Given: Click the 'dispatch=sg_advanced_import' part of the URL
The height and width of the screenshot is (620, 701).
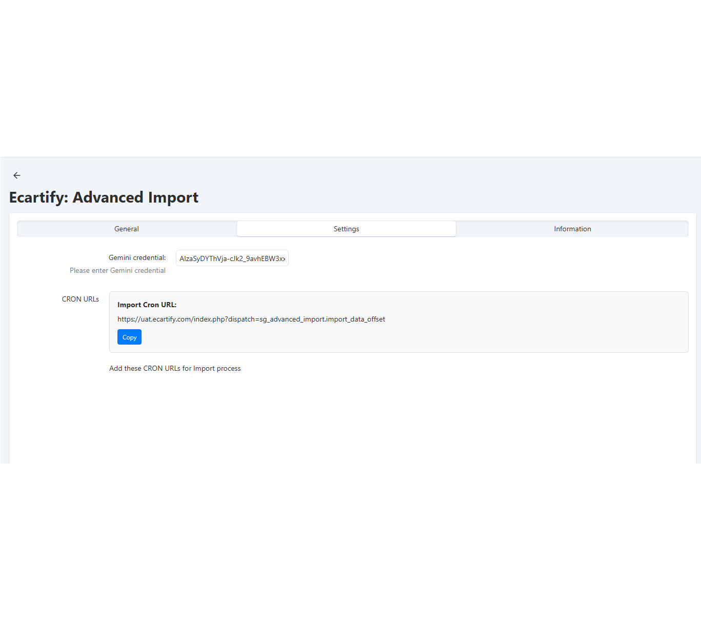Looking at the screenshot, I should coord(276,319).
